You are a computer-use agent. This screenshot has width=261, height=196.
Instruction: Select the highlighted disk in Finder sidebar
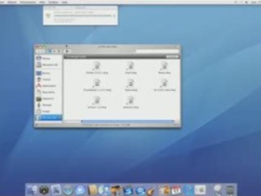pos(48,118)
